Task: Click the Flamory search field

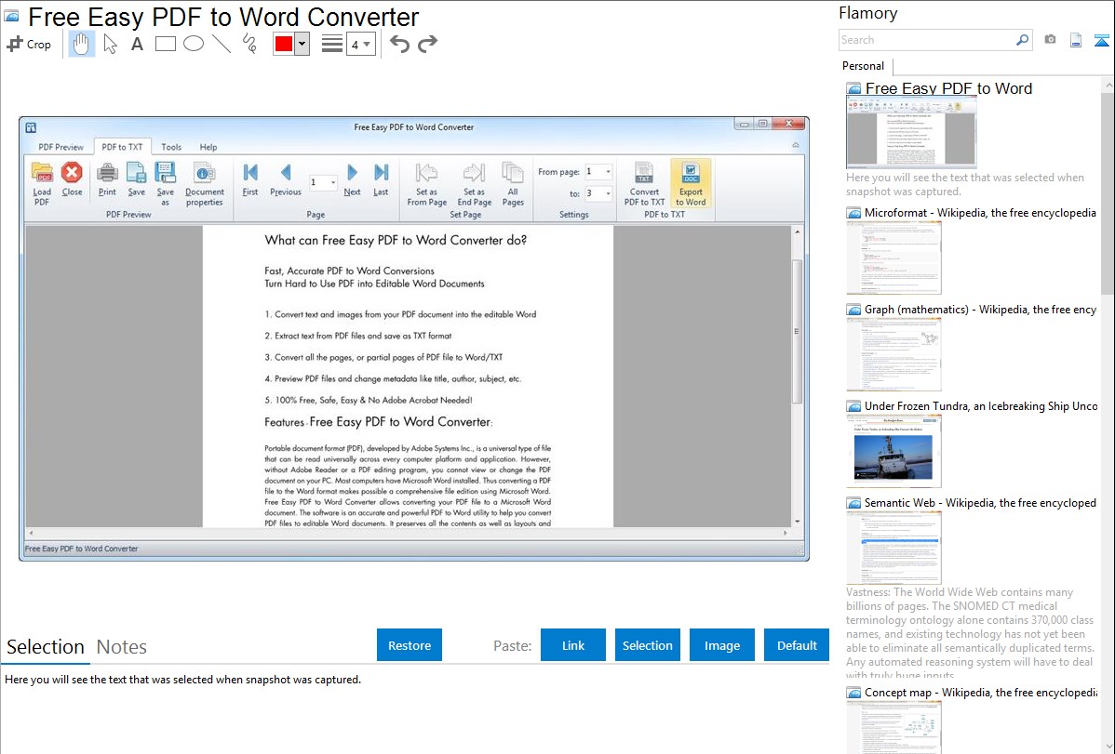Action: tap(927, 40)
